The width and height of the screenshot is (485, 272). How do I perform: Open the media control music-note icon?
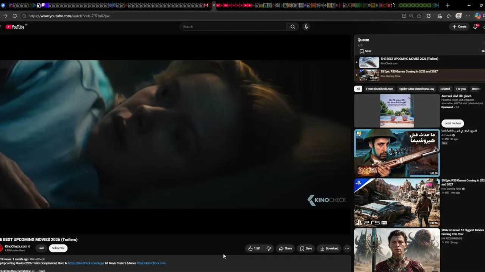pyautogui.click(x=440, y=16)
